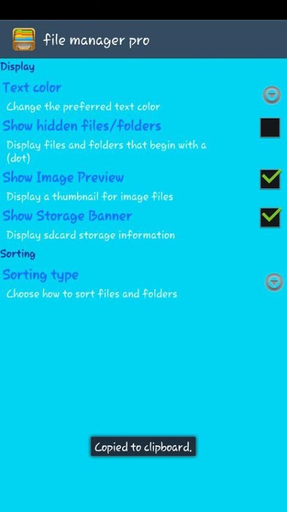Click 'Display a thumbnail for image files' text
Screen dimensions: 287x512
coord(90,197)
